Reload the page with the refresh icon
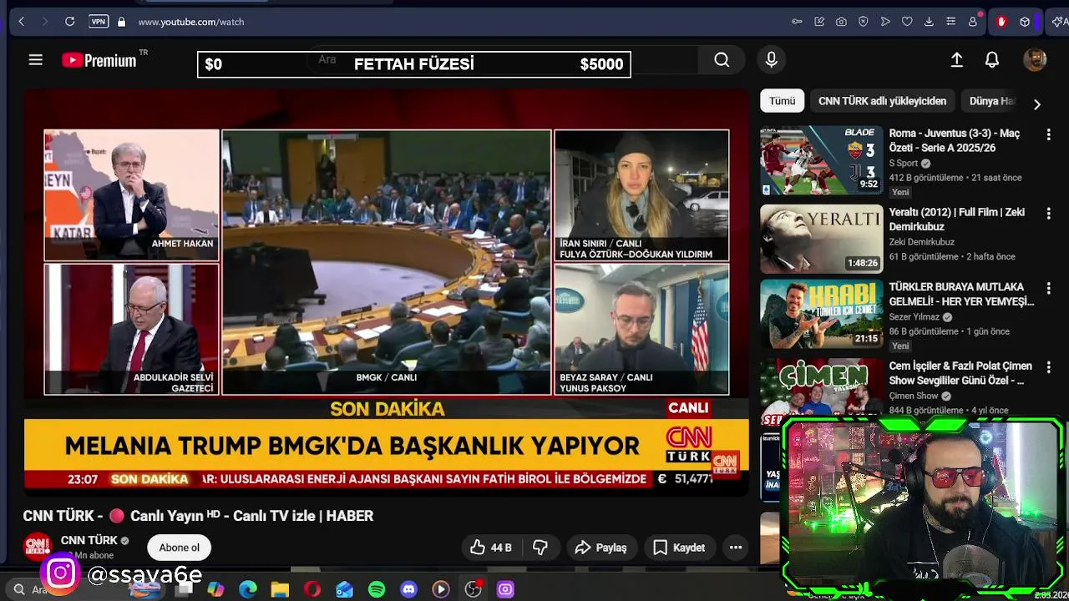 pos(70,22)
